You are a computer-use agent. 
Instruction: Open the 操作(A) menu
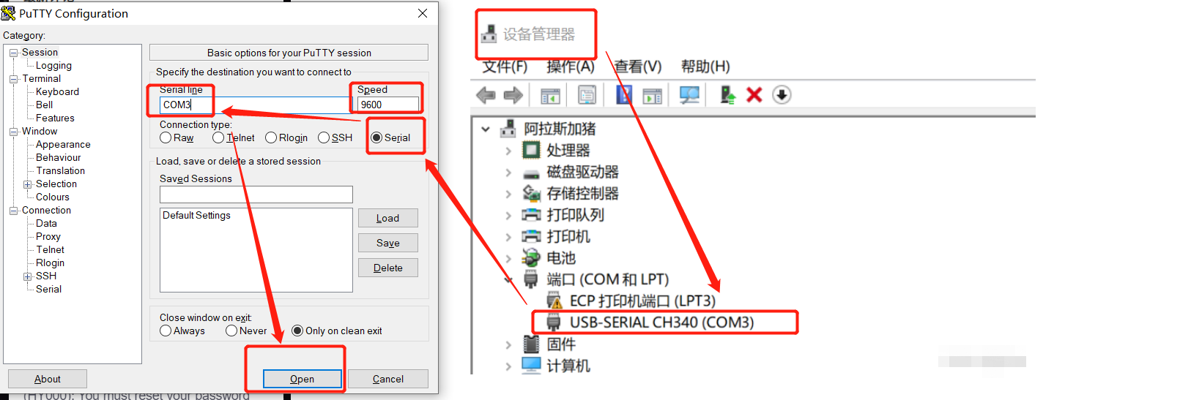pos(571,67)
